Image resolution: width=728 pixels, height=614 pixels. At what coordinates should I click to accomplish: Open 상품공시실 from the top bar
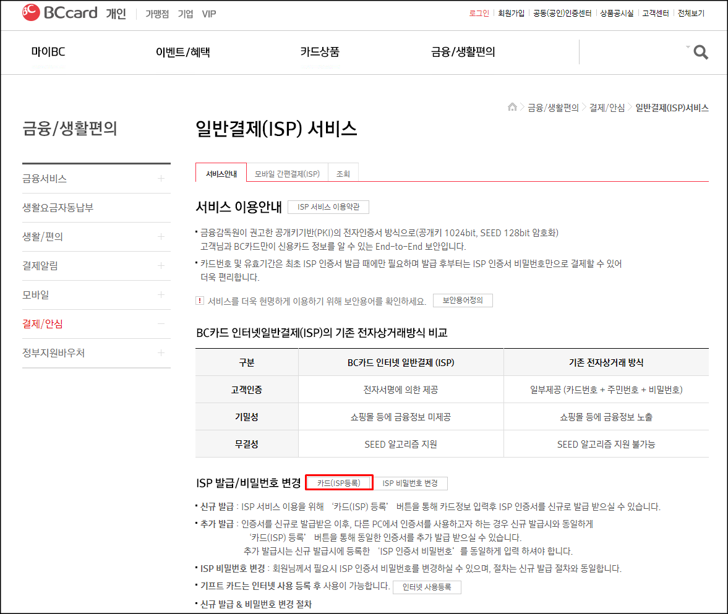[x=616, y=12]
